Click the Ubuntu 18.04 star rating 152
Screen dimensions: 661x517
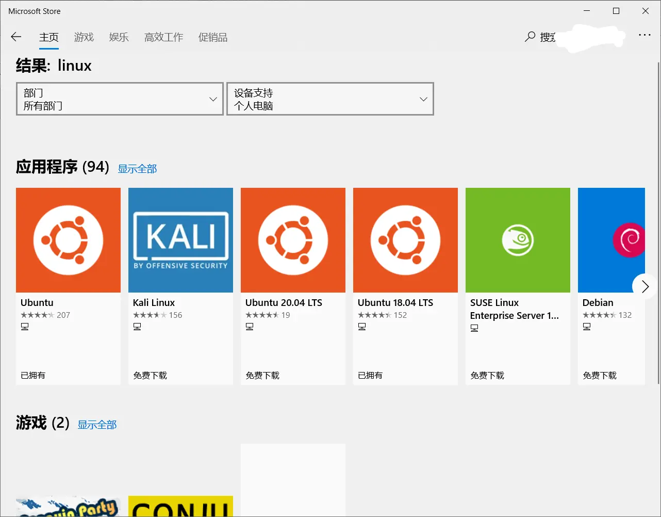[383, 315]
